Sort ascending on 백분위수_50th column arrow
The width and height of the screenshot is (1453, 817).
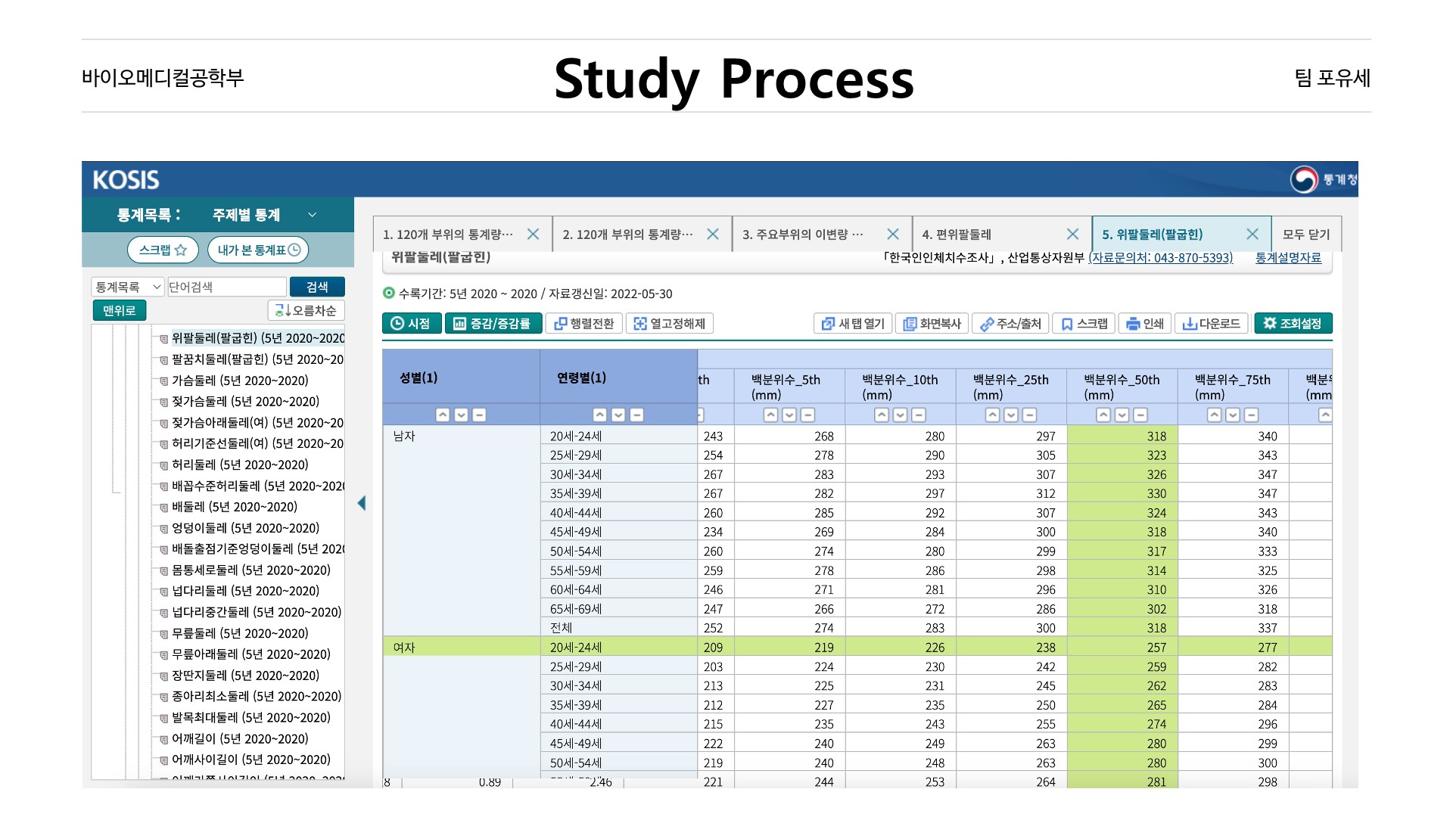point(1103,415)
